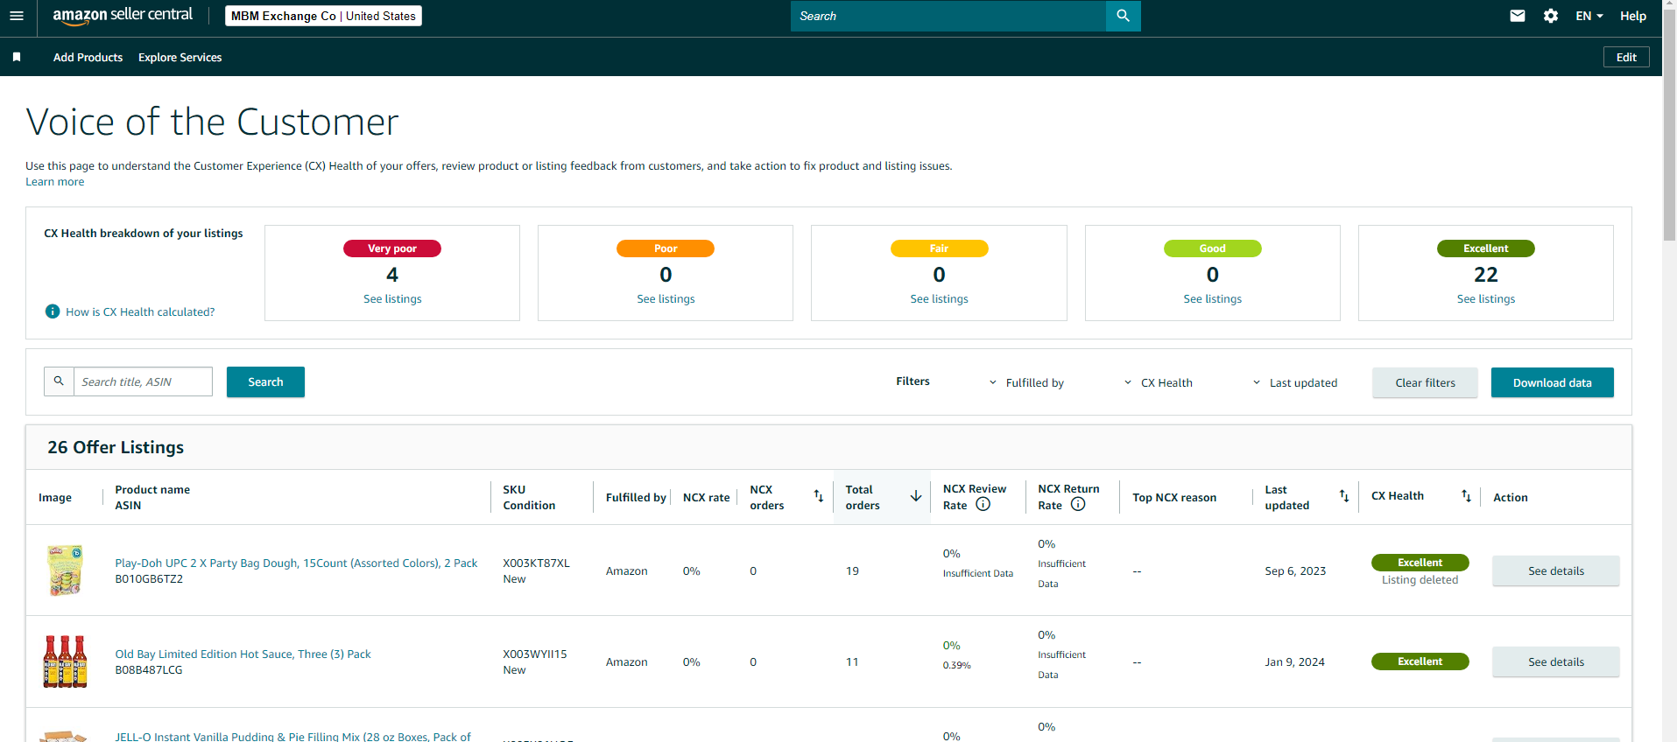Screen dimensions: 1677x742
Task: Select ASIN text B08B487LCG
Action: click(149, 669)
